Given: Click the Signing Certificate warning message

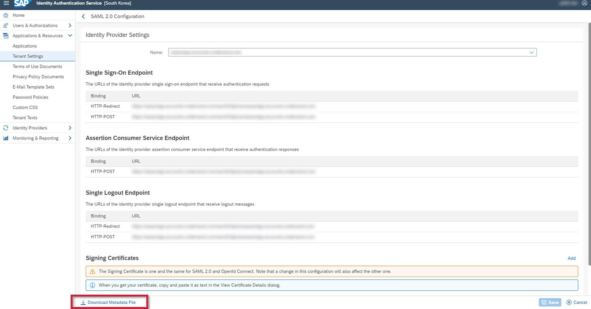Looking at the screenshot, I should point(332,271).
